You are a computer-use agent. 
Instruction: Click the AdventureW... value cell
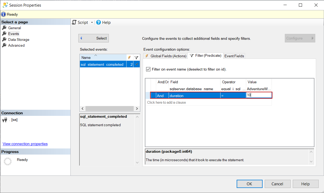pyautogui.click(x=259, y=89)
